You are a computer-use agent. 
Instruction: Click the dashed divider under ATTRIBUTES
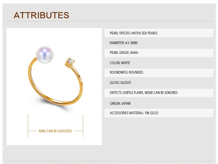click(x=109, y=21)
